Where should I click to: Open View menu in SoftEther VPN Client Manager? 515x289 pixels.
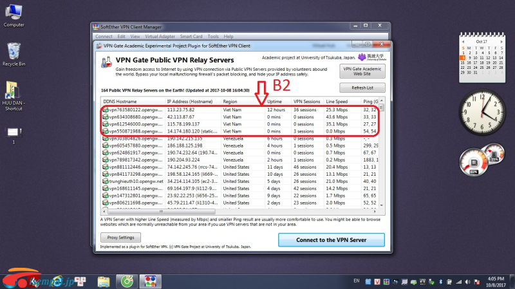point(135,37)
